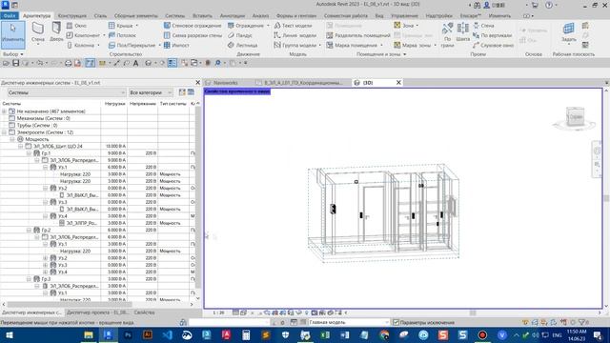
Task: Open the Системы view dropdown
Action: (67, 92)
